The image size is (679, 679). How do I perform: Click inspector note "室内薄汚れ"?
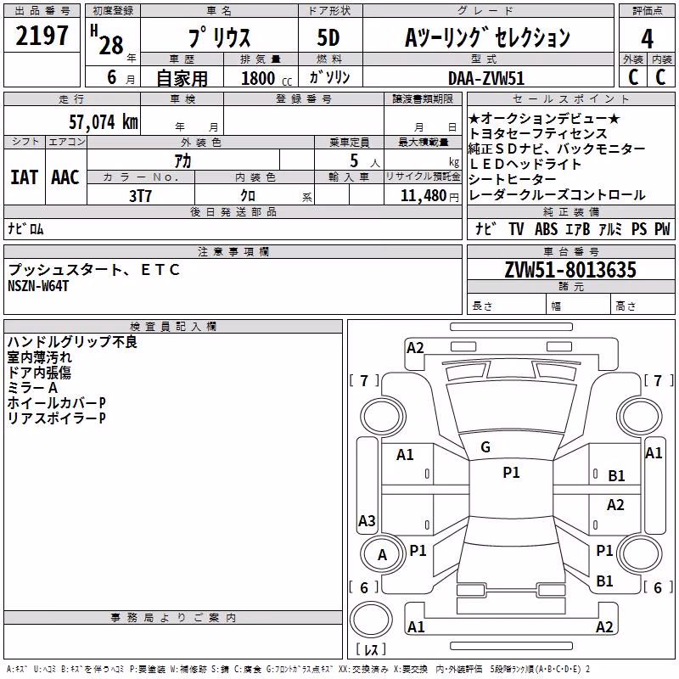[x=39, y=357]
